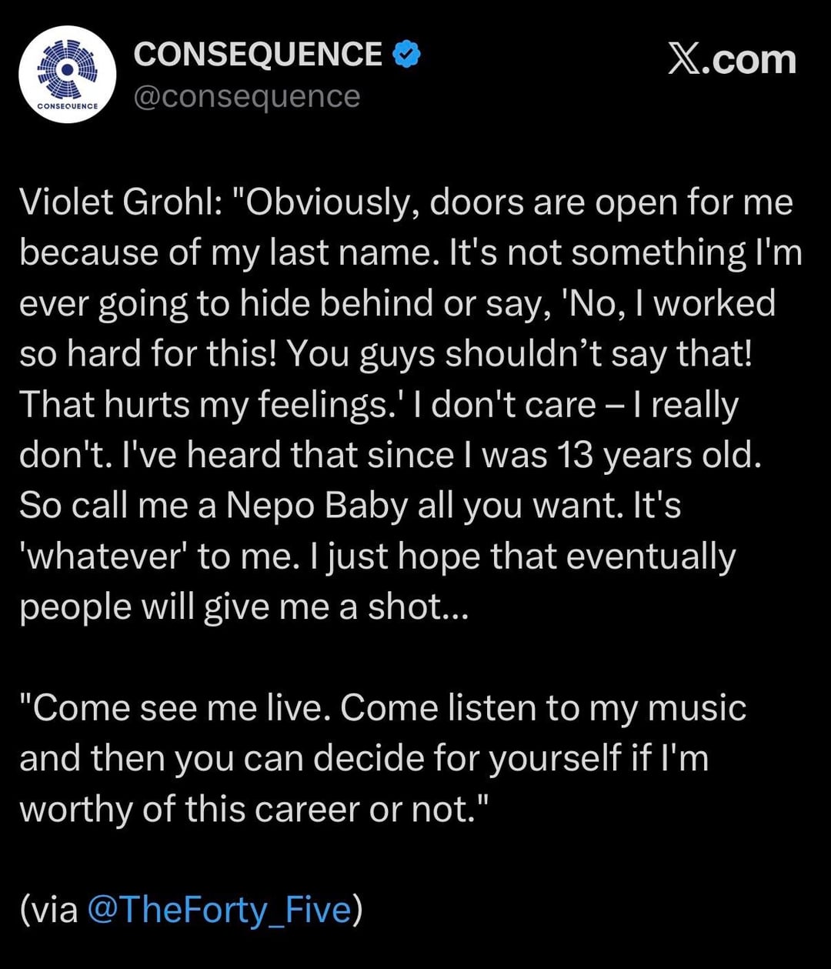Open the CONSEQUENCE display name
831x969 pixels.
258,55
